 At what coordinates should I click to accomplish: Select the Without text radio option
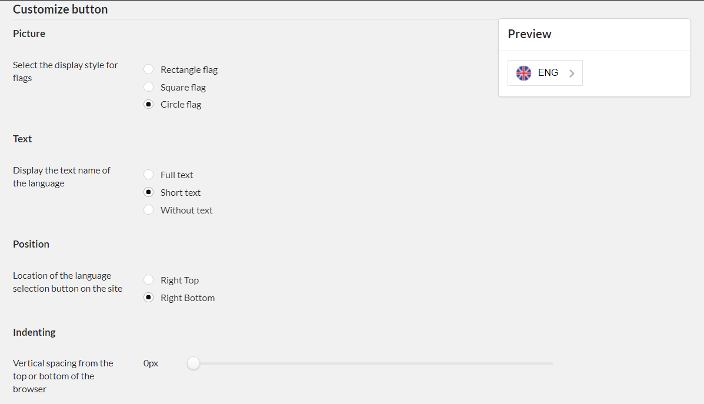tap(149, 210)
